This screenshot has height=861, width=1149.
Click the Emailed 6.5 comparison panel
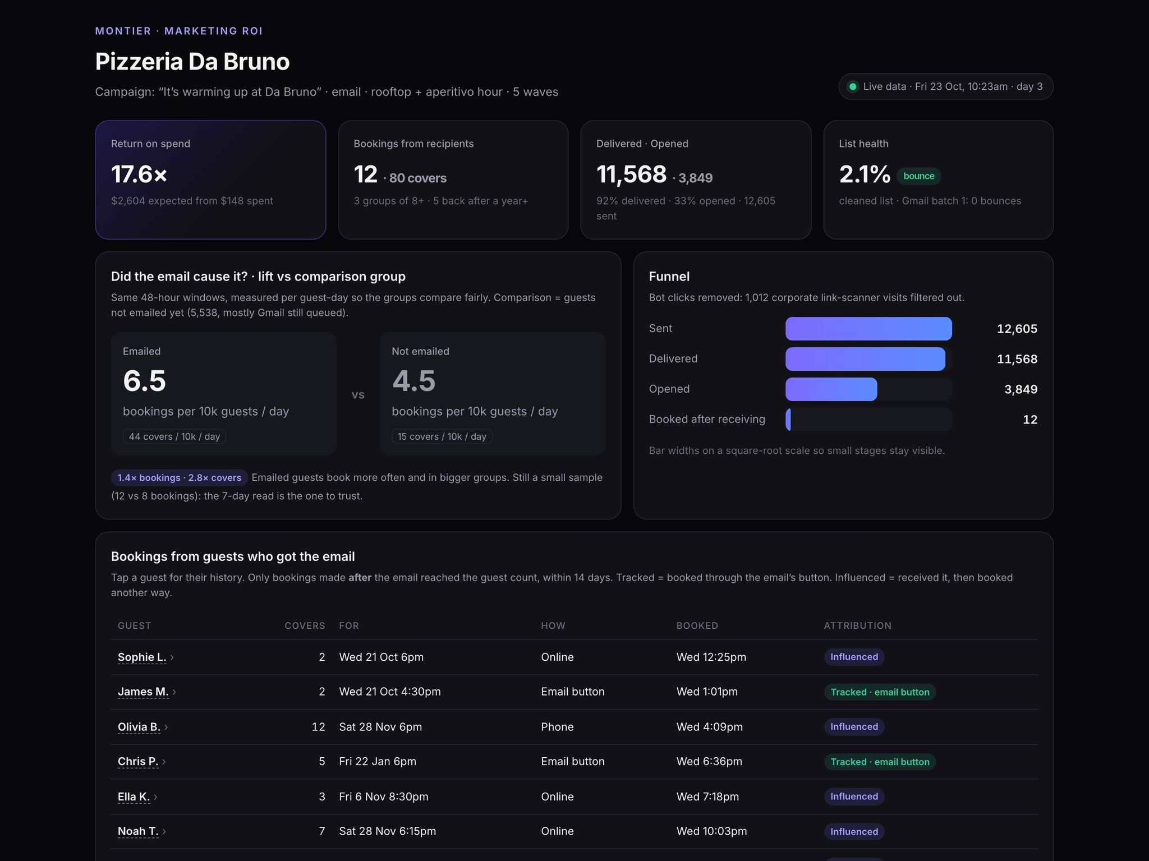[x=224, y=394]
